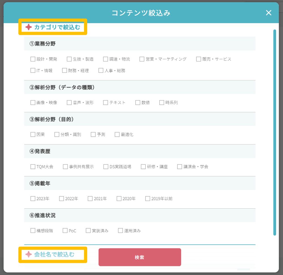The image size is (283, 275).
Task: Enable the PoC status checkbox
Action: 65,231
